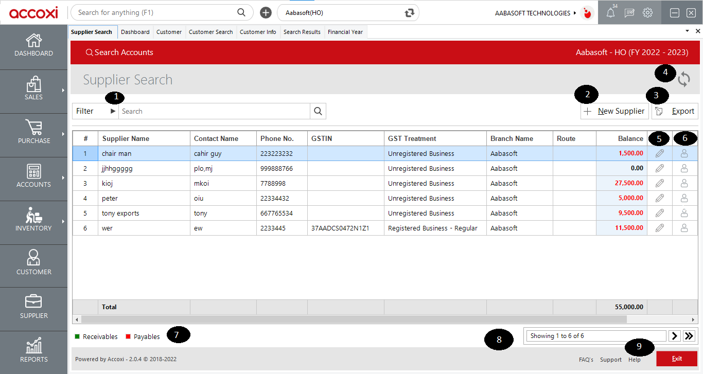
Task: Click the red Exit button
Action: coord(677,359)
